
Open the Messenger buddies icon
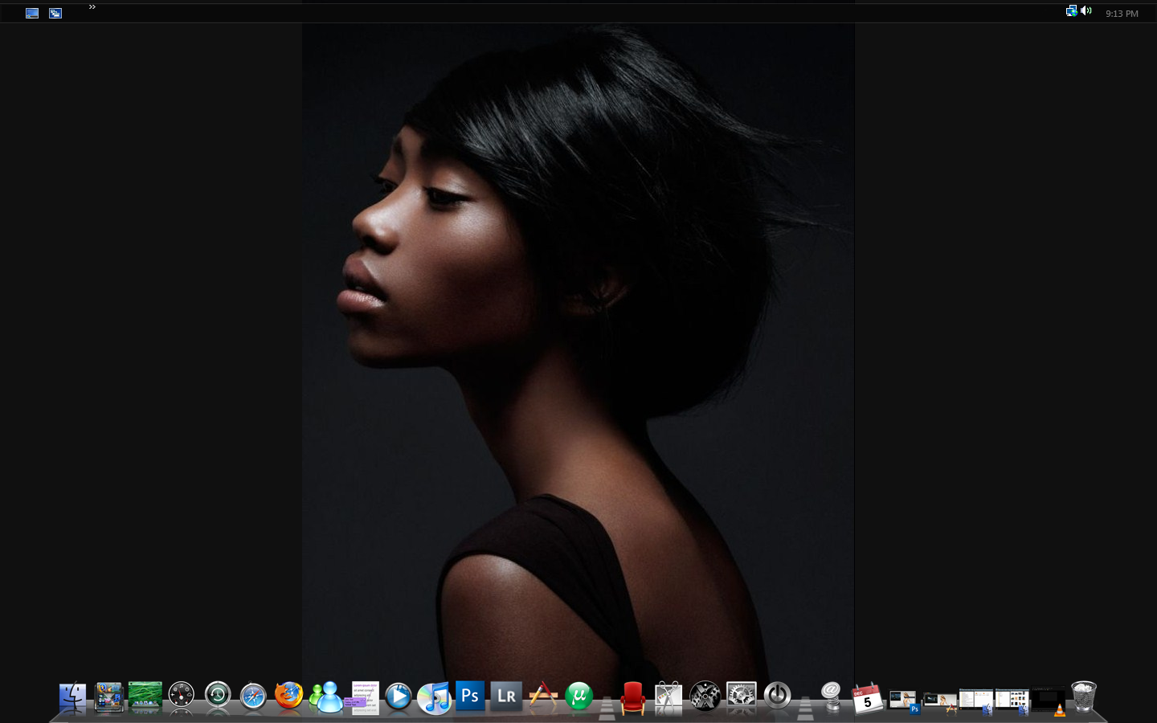(326, 696)
